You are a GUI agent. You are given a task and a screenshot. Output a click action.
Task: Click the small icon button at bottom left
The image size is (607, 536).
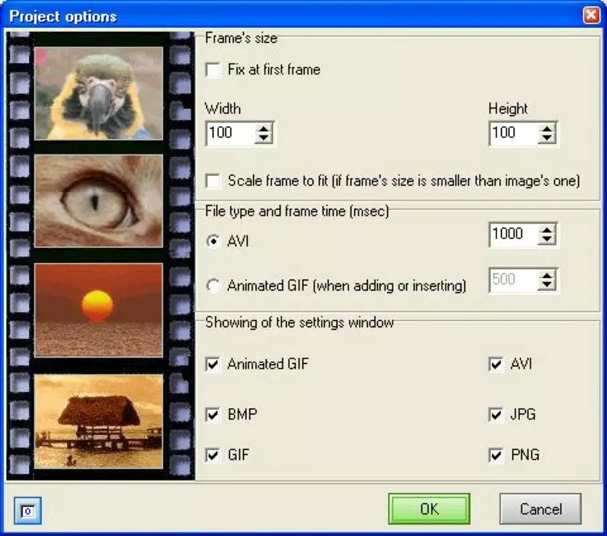click(x=27, y=511)
